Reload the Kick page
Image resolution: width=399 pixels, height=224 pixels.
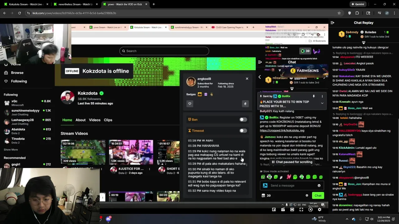click(x=19, y=13)
